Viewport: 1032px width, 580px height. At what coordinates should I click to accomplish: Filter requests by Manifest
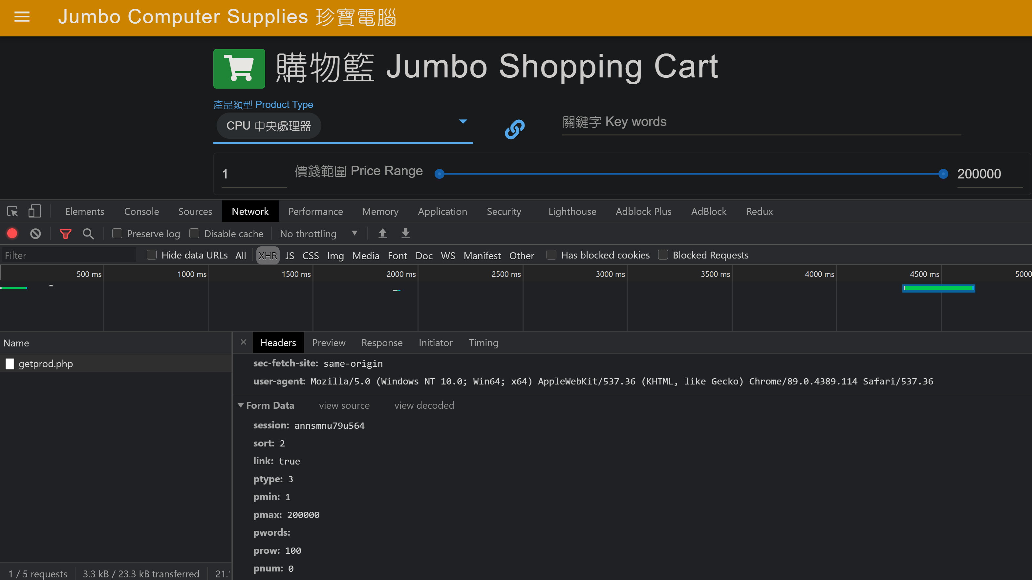(482, 255)
